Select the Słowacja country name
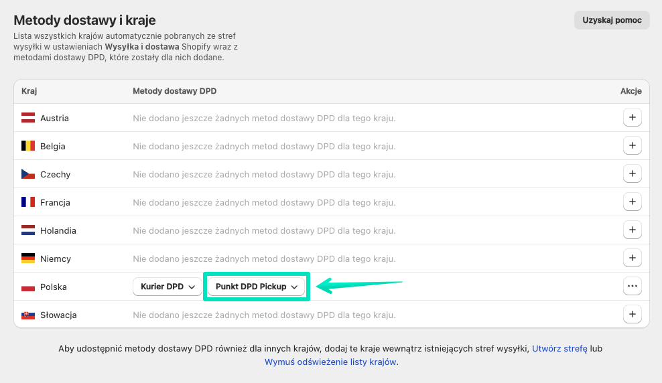662x383 pixels. click(x=59, y=315)
